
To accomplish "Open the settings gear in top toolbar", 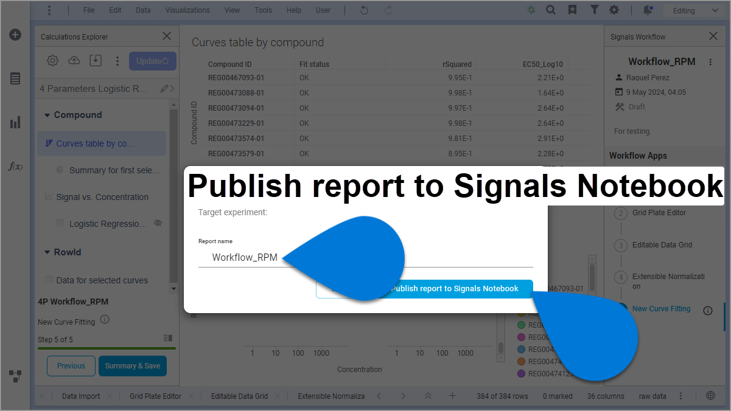I will pos(614,10).
